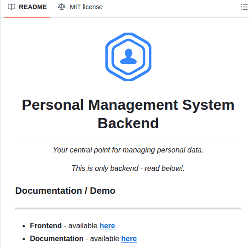
Task: Switch to the MIT license tab
Action: coord(80,7)
